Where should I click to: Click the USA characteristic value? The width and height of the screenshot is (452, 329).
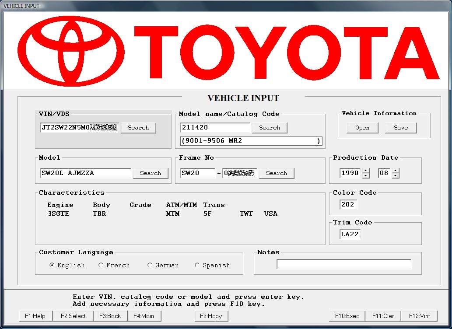tap(271, 213)
